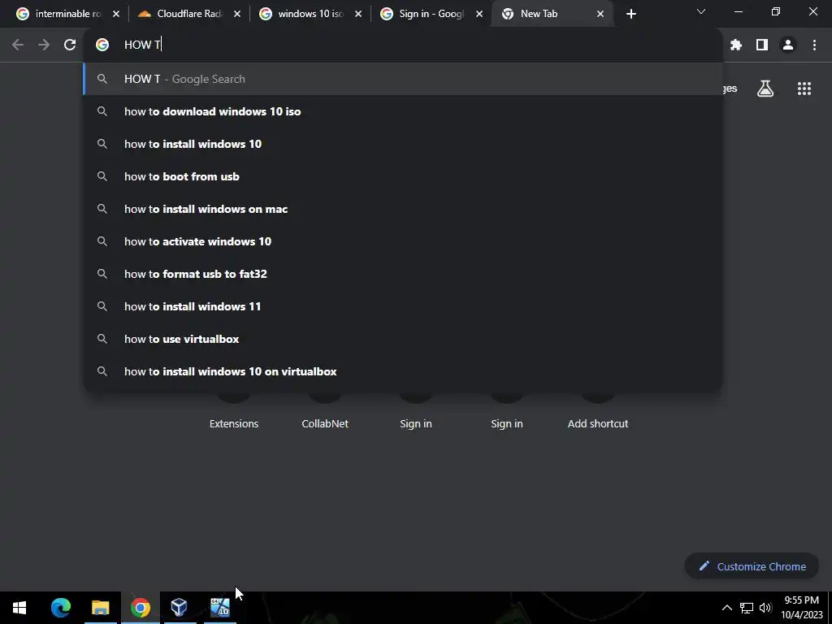Open Customize Chrome

pyautogui.click(x=752, y=566)
